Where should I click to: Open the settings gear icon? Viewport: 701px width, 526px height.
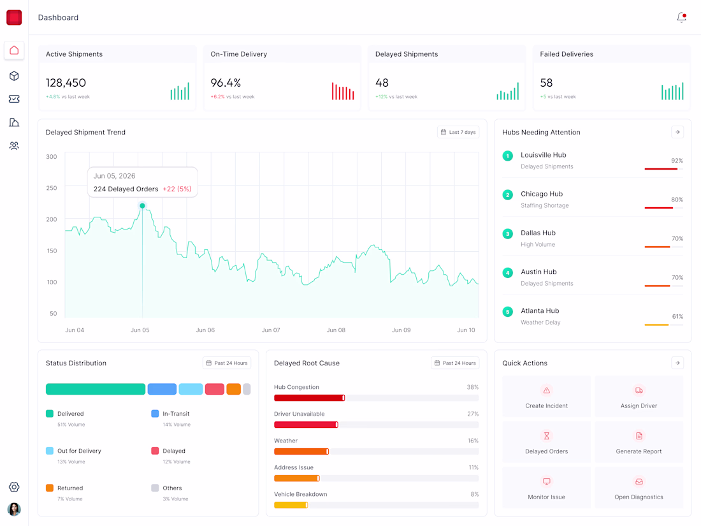(x=14, y=487)
